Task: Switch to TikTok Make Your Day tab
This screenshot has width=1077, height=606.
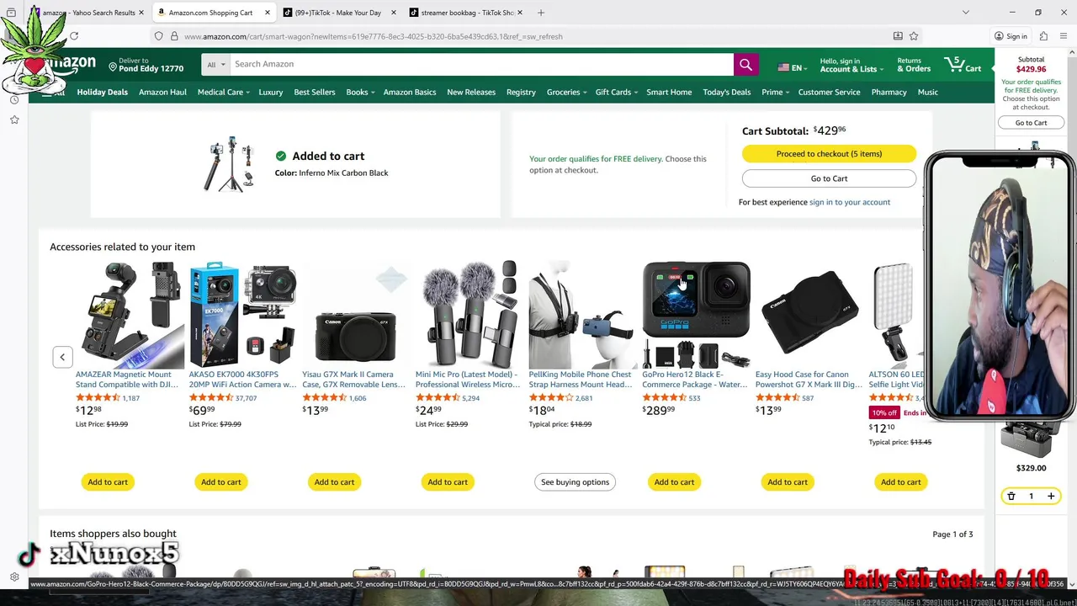Action: (341, 13)
